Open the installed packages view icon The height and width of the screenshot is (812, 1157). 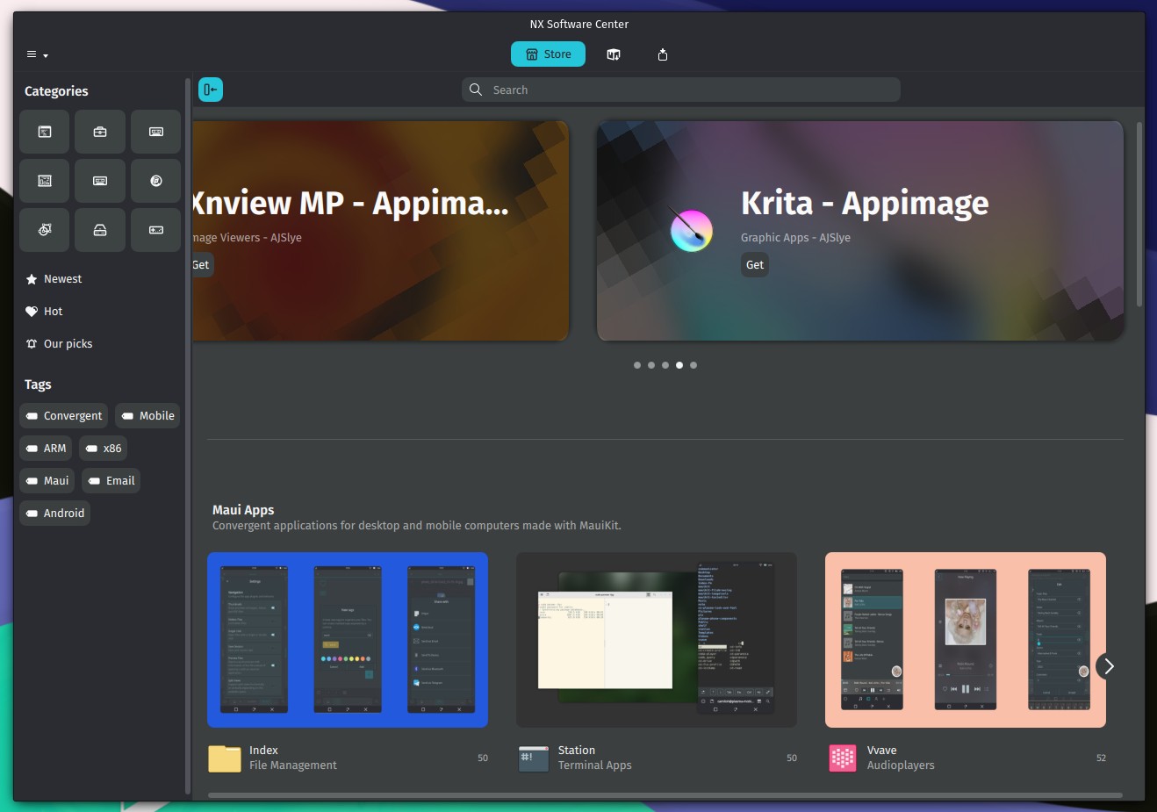point(614,54)
